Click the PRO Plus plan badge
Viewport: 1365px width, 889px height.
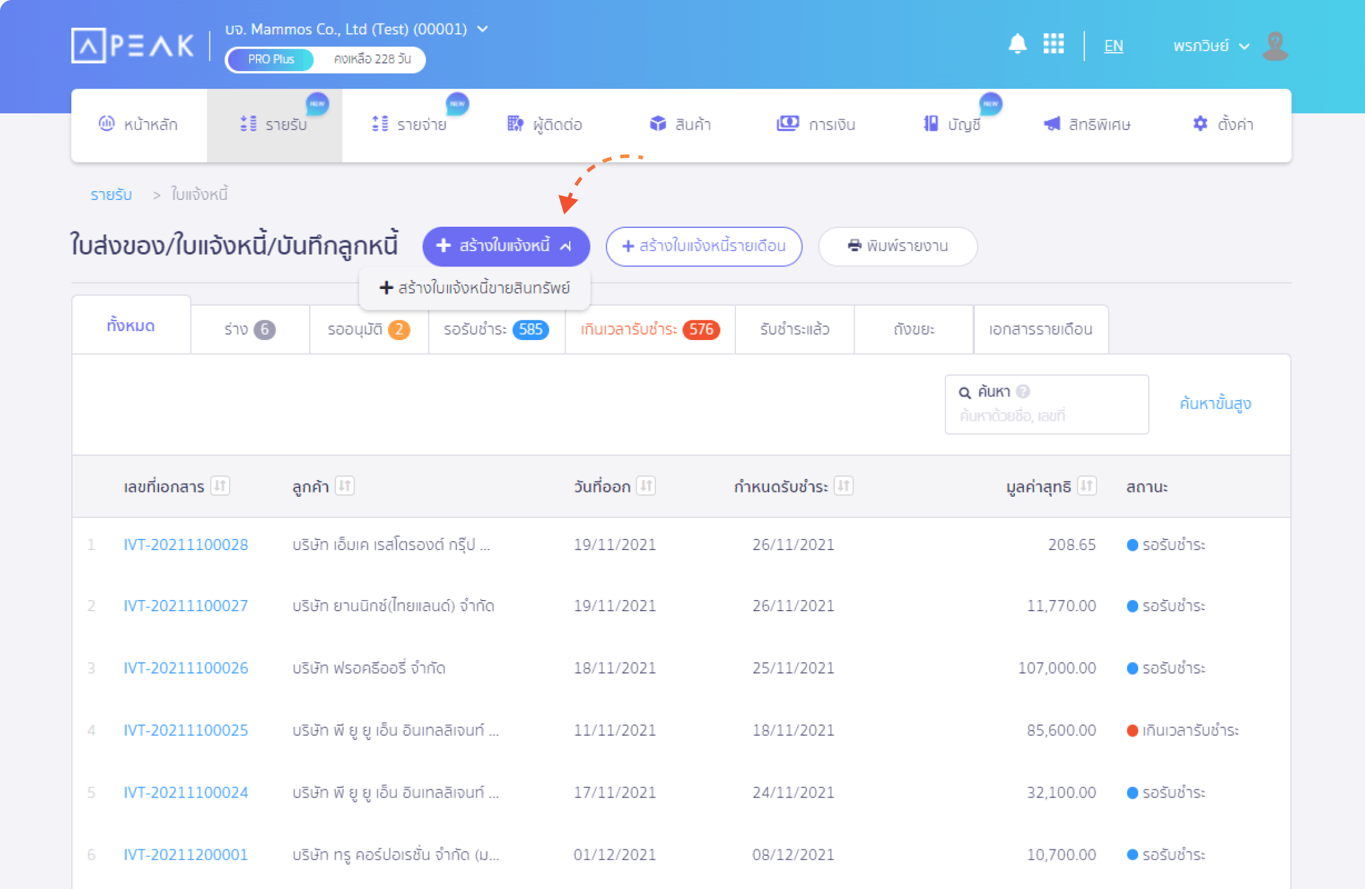pyautogui.click(x=271, y=59)
